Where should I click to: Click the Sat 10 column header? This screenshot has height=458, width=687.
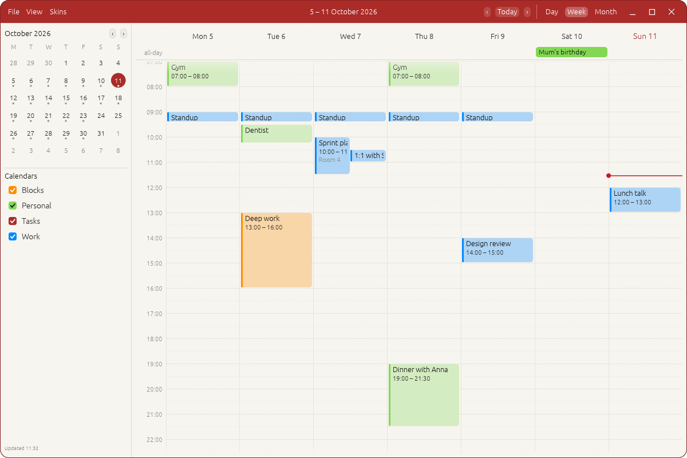pyautogui.click(x=572, y=36)
